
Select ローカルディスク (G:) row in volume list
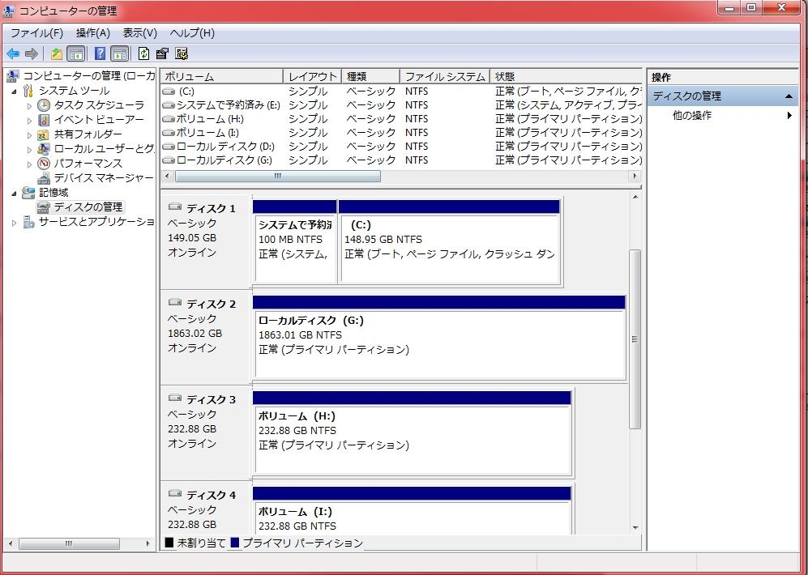tap(401, 160)
